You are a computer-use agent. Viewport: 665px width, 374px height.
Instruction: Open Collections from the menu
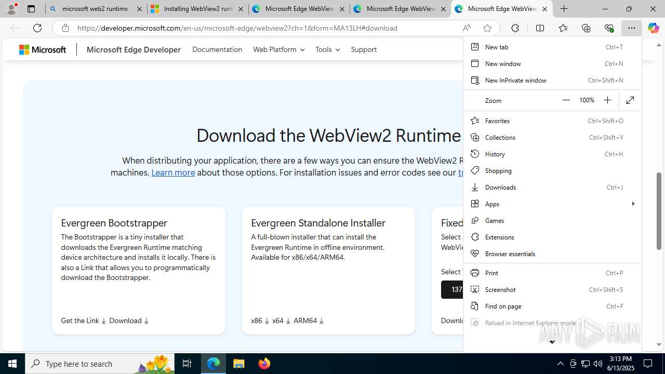552,137
